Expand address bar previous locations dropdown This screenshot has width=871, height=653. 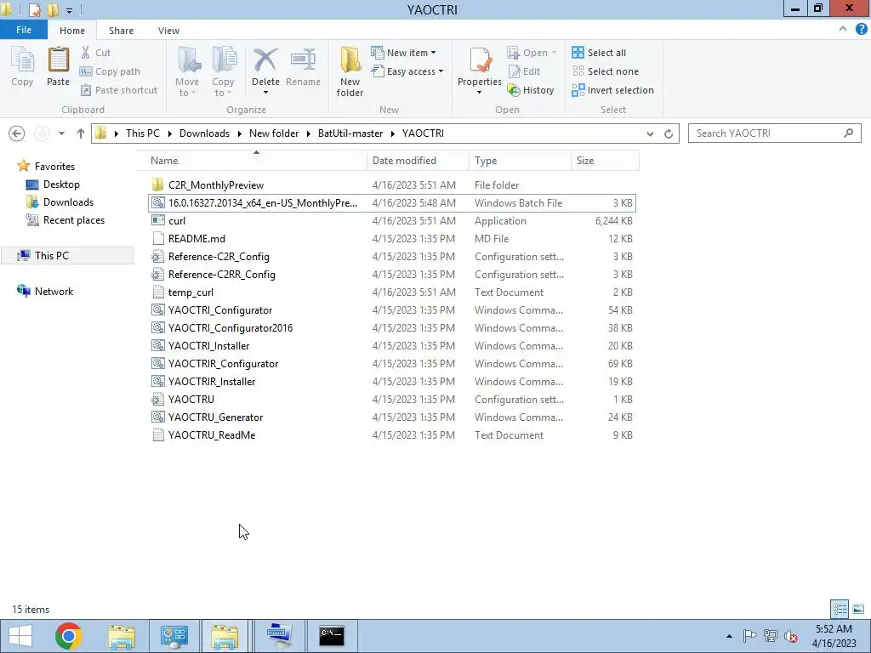point(650,133)
